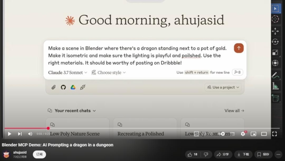Click the video time display 0:03 / 0:22
The image size is (285, 161).
coord(43,134)
